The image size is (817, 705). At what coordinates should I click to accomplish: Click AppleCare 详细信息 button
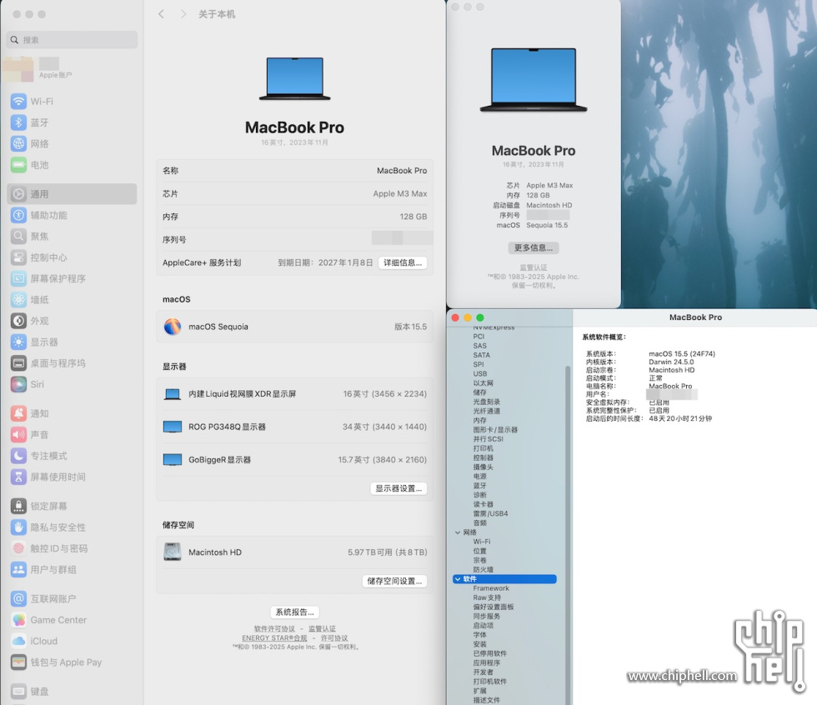click(403, 263)
